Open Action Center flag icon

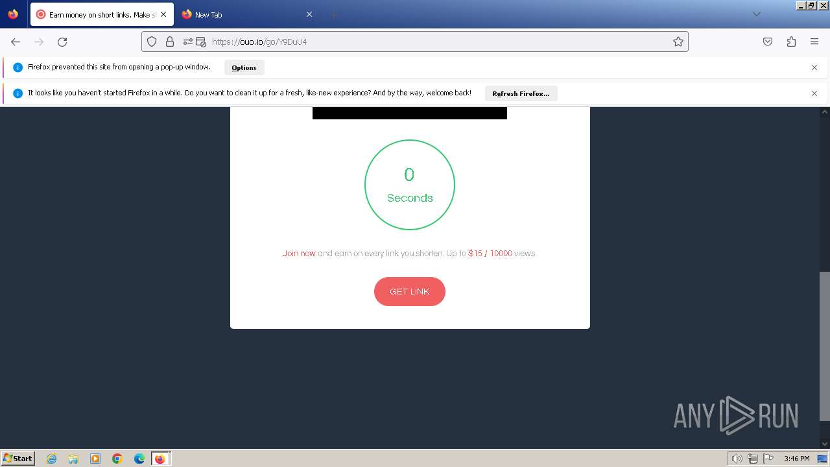(x=768, y=459)
